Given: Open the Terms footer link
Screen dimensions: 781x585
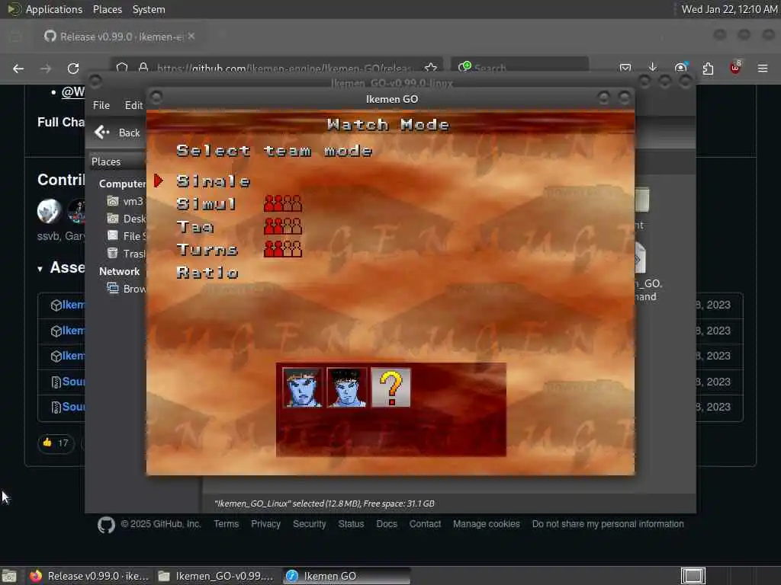Looking at the screenshot, I should tap(226, 524).
